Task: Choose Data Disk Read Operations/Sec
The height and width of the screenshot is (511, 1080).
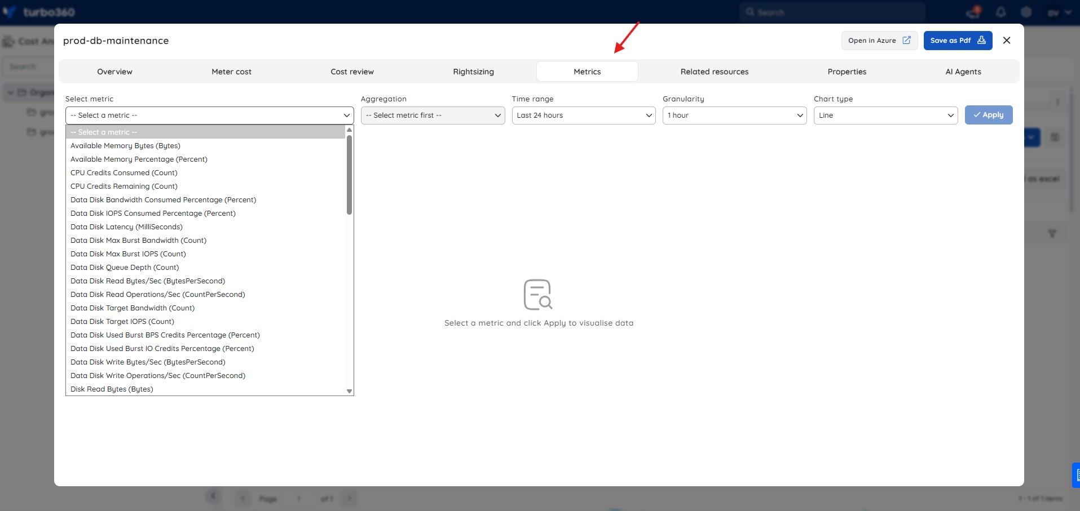Action: click(x=205, y=295)
